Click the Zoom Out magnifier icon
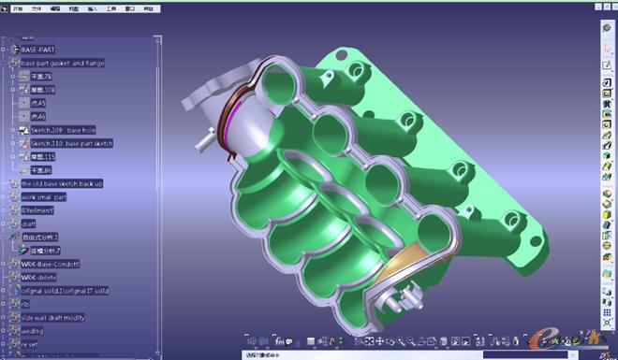This screenshot has width=618, height=360. click(411, 341)
